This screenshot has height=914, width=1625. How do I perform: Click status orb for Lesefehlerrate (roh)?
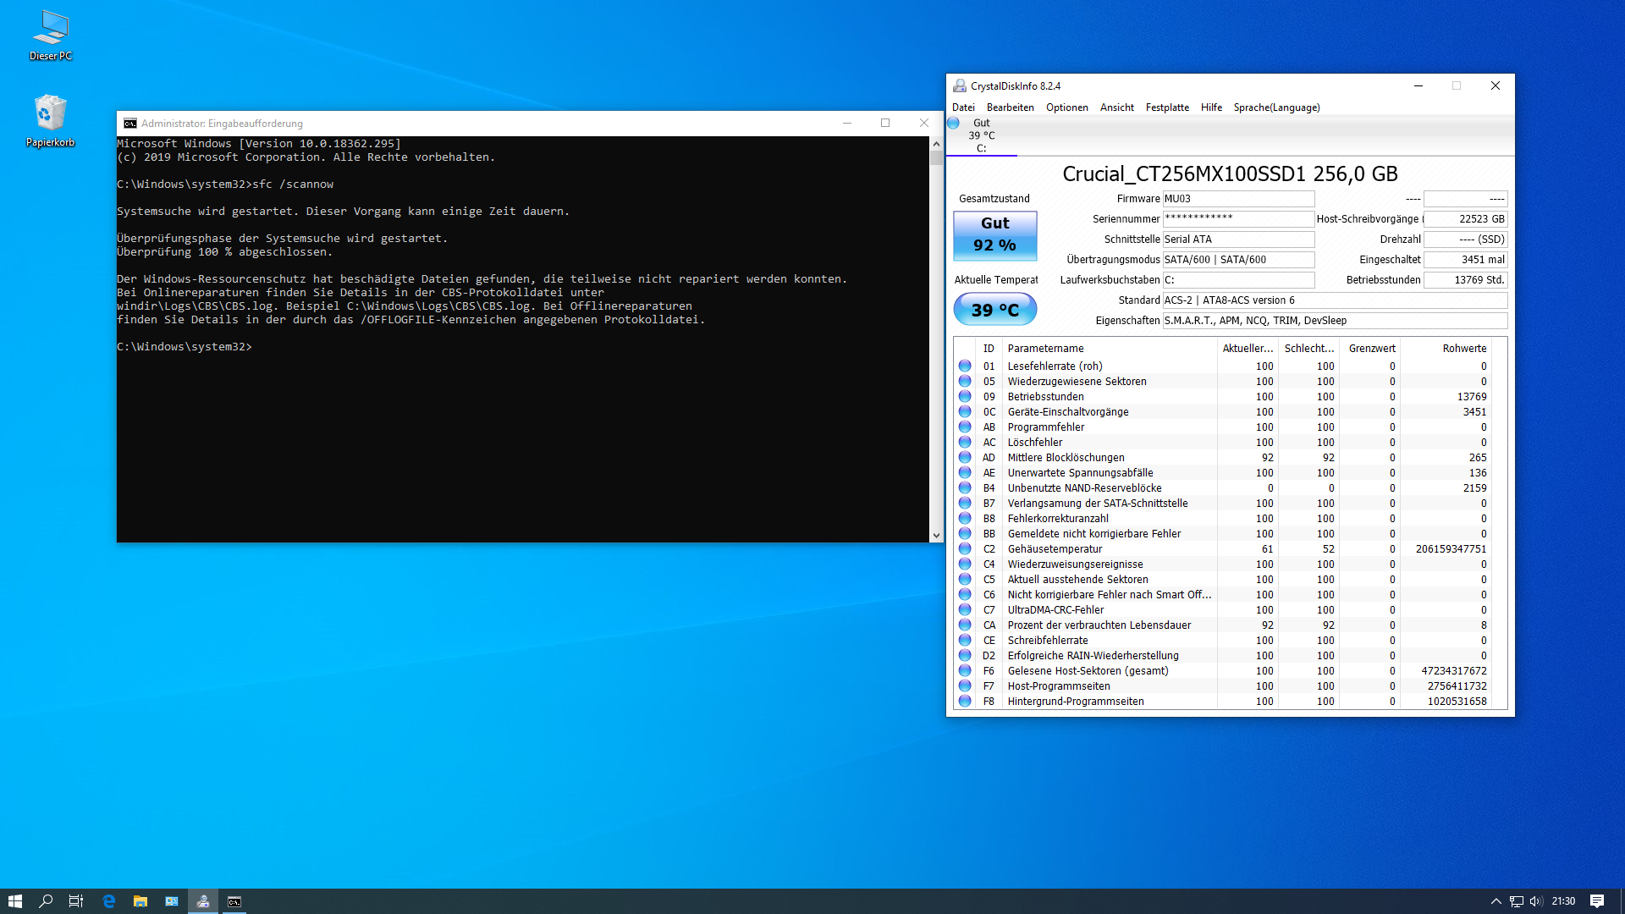965,366
